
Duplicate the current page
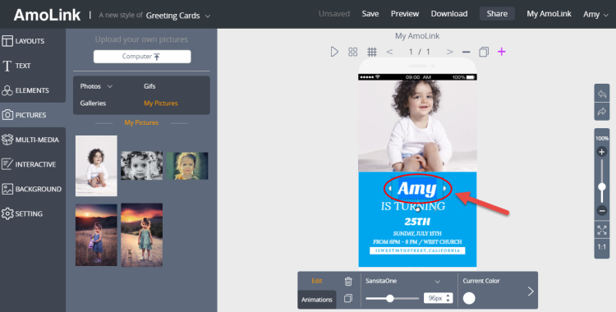coord(484,52)
